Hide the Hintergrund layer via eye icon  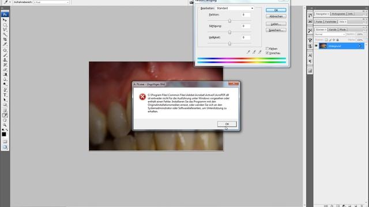tap(317, 46)
